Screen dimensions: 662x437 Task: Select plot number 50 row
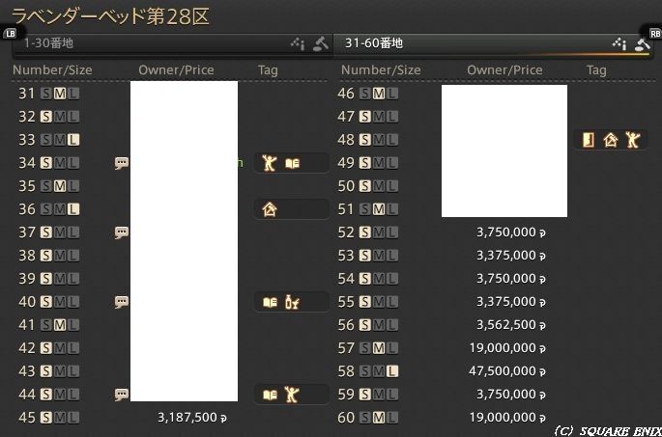495,186
